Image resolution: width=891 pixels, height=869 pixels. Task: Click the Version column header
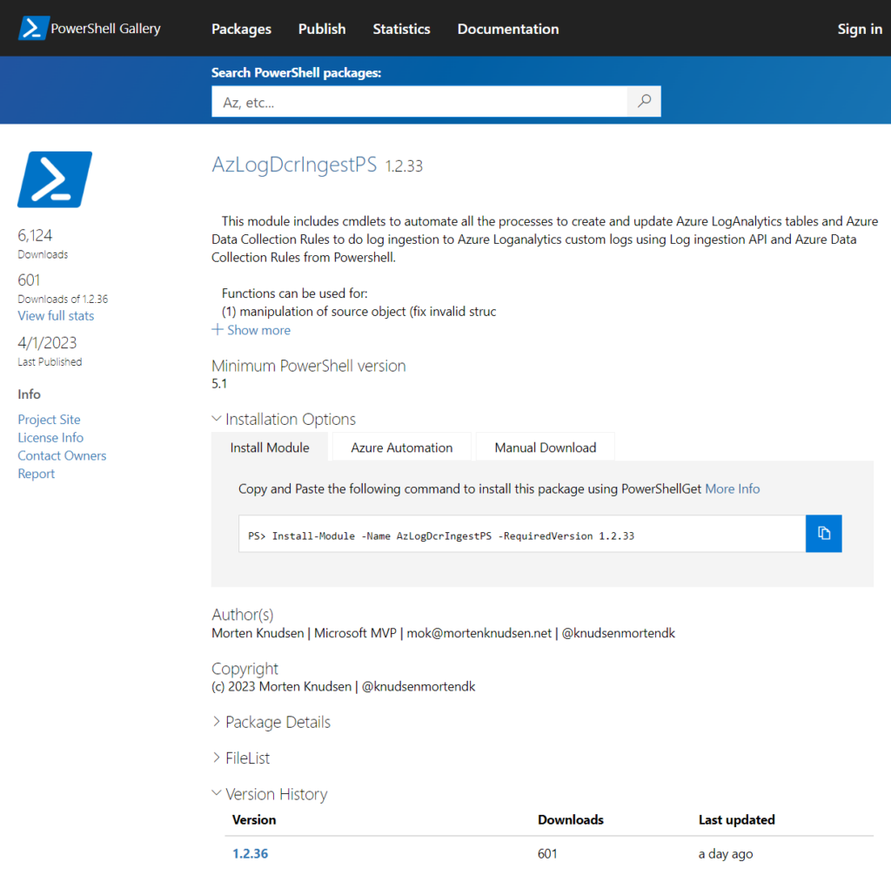(x=254, y=819)
